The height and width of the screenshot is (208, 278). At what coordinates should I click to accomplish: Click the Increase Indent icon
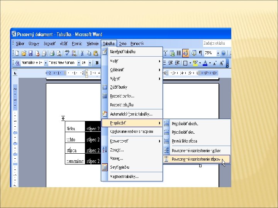pos(177,63)
